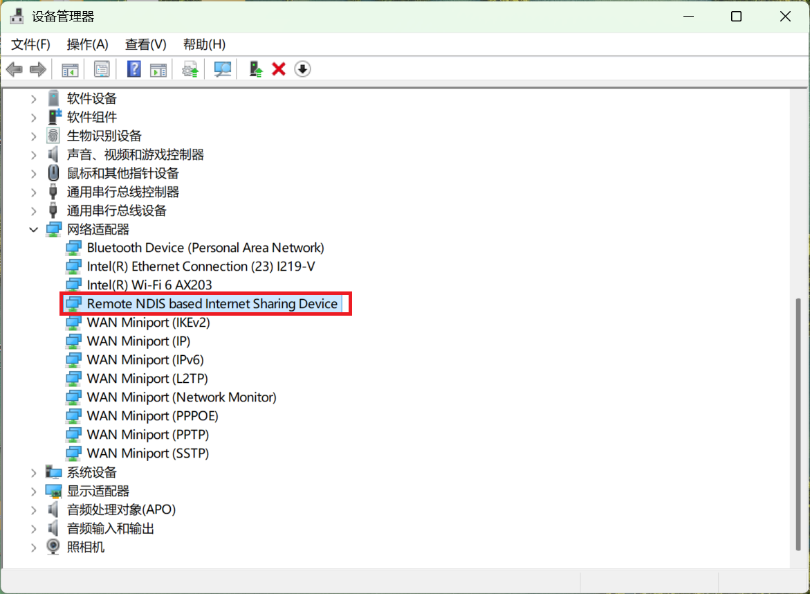Click the network icon of 网络适配器
Screen dimensions: 810x594
point(54,229)
